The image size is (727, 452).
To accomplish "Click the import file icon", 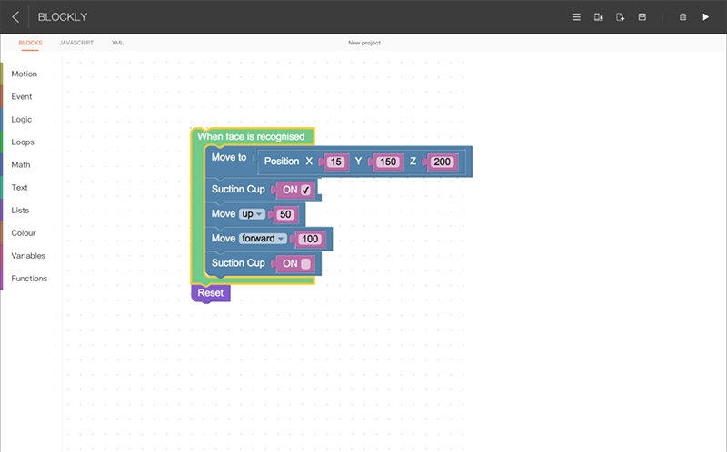I will click(x=598, y=17).
